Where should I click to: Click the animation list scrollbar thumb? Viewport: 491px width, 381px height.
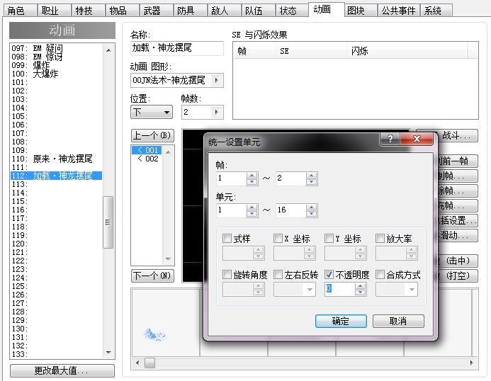tap(108, 222)
